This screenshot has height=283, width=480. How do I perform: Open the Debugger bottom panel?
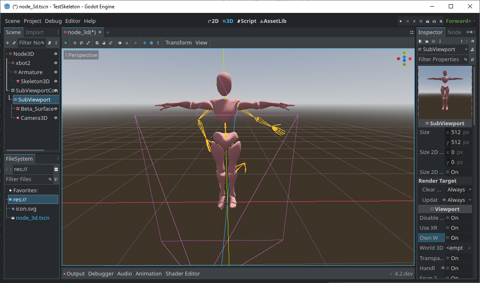[x=101, y=273]
